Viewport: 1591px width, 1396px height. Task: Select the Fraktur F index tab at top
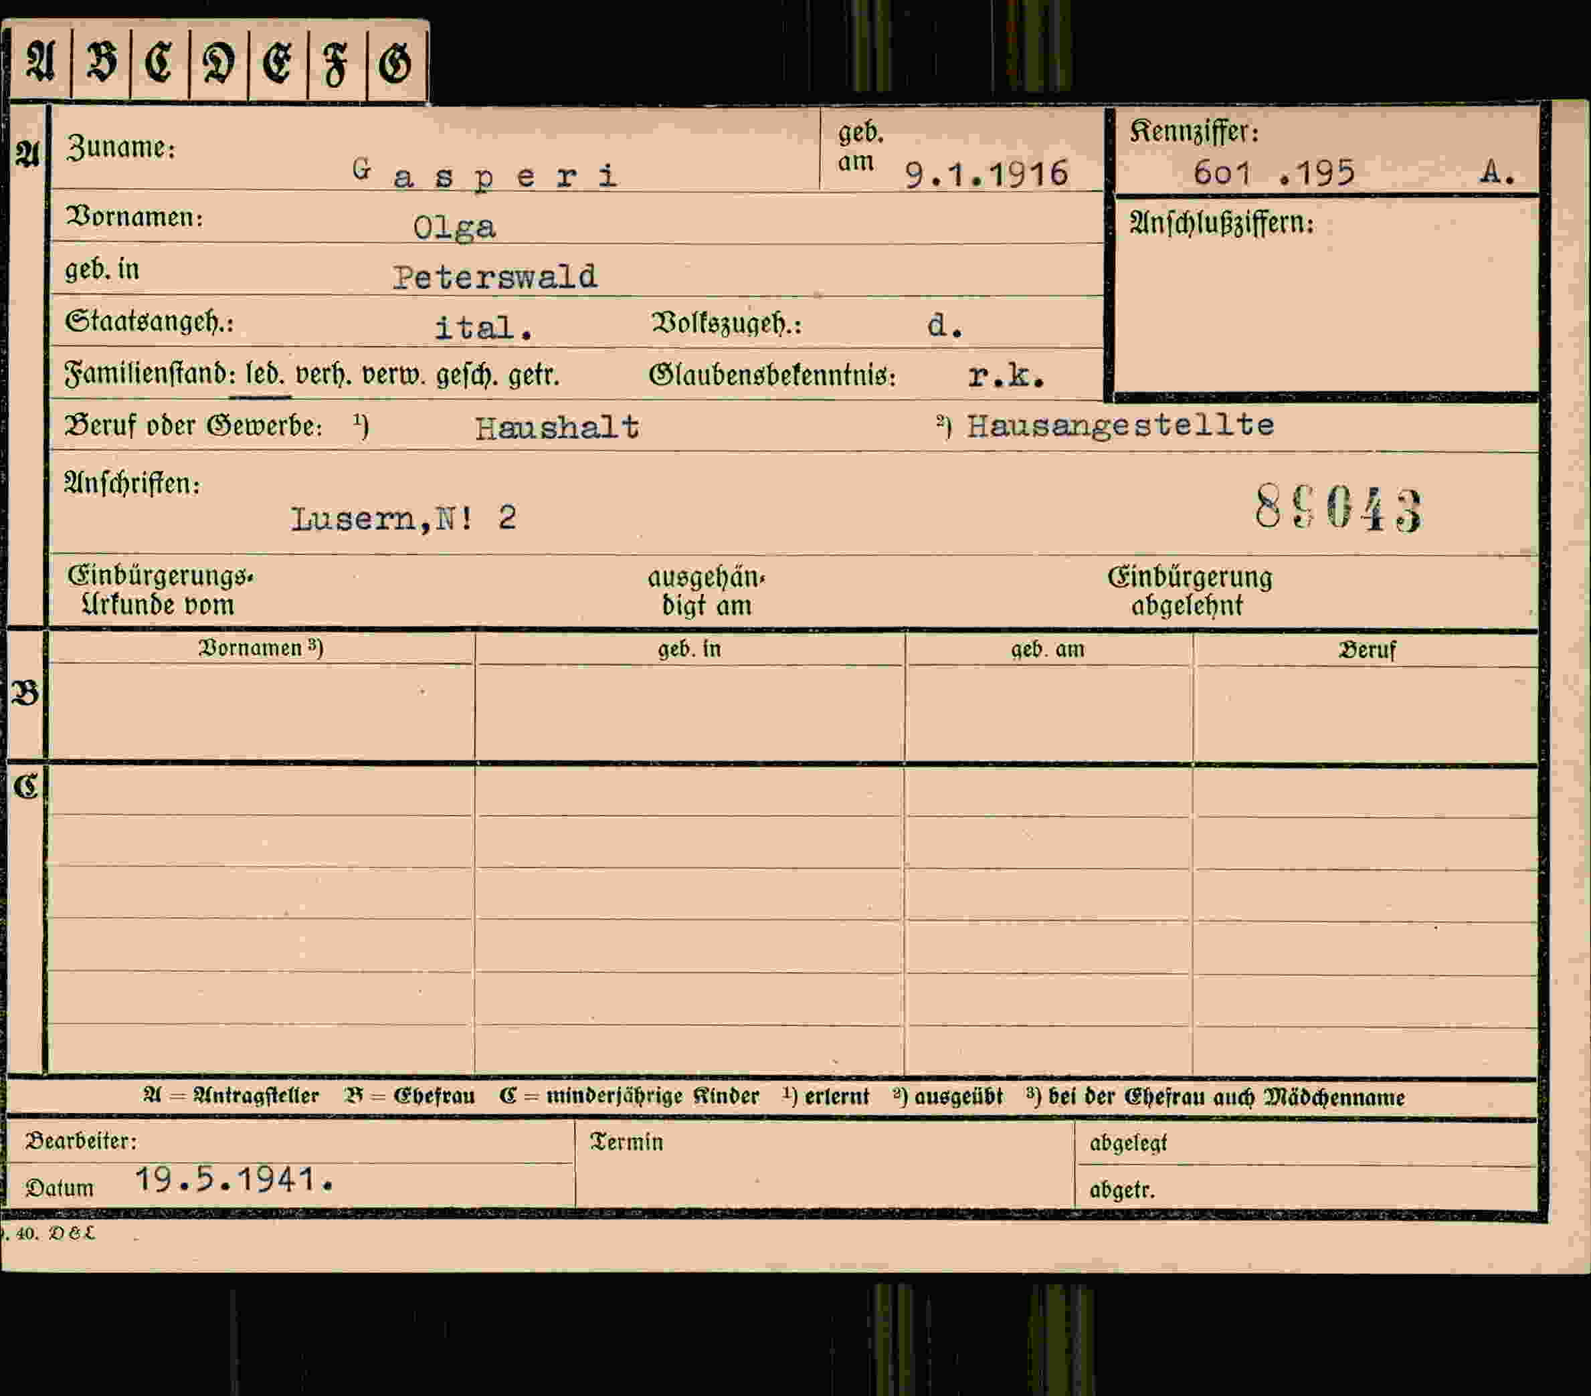pos(337,62)
